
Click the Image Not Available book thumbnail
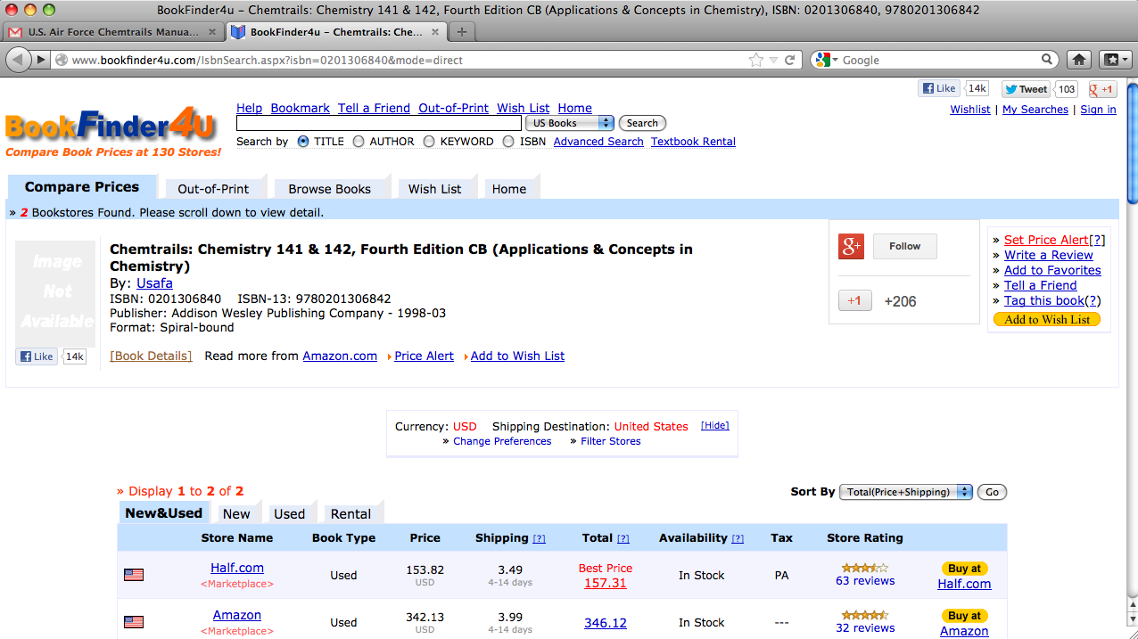55,293
